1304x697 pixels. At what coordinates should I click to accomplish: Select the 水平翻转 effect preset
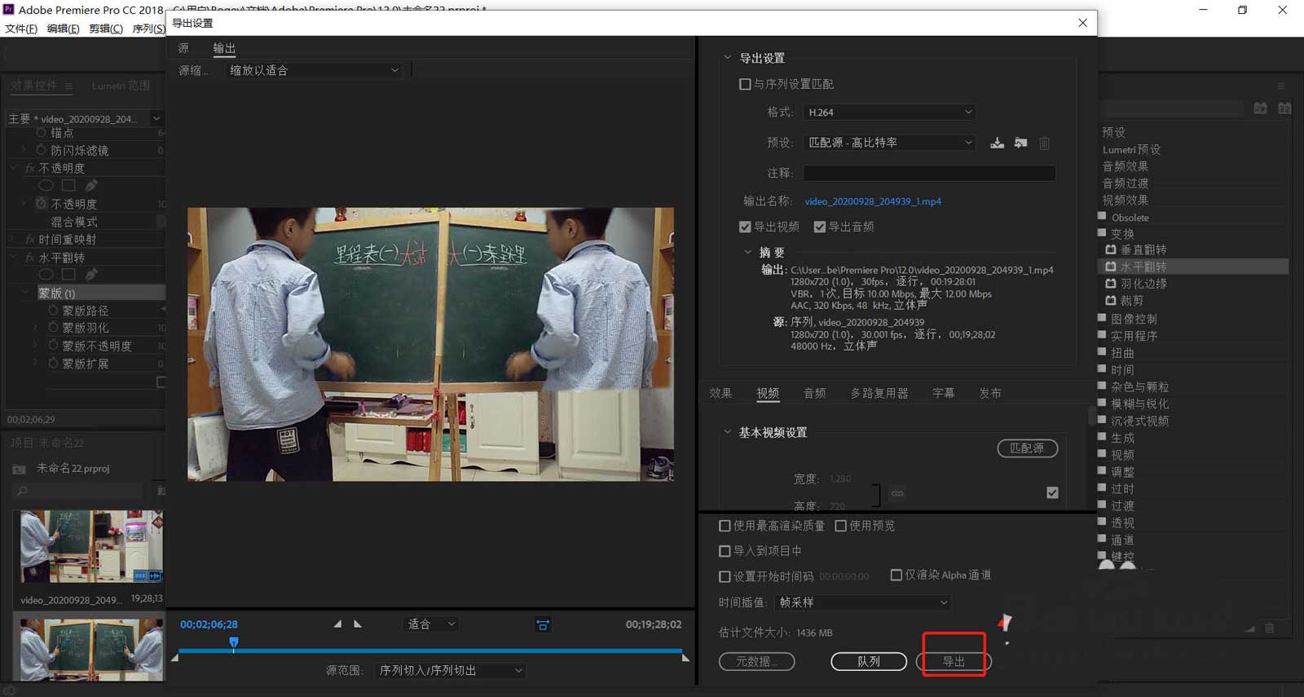[1143, 267]
